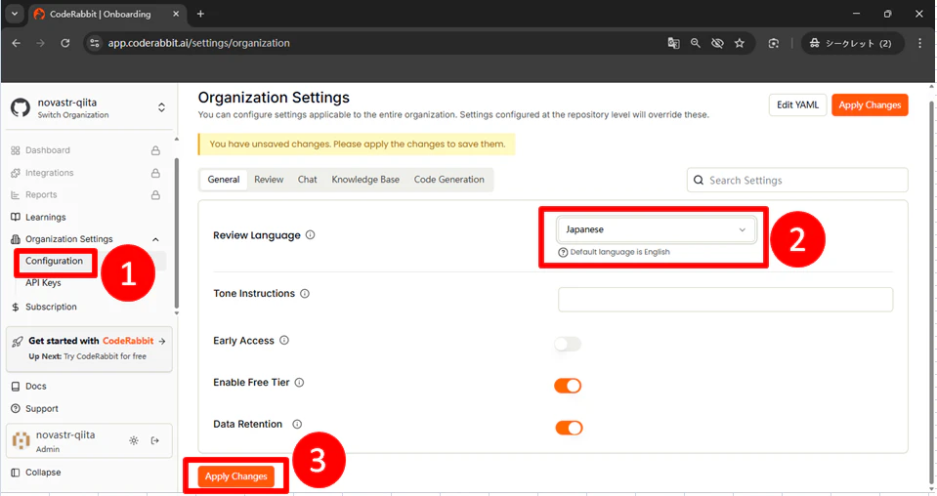Open site info icon in address bar
937x496 pixels.
[95, 43]
